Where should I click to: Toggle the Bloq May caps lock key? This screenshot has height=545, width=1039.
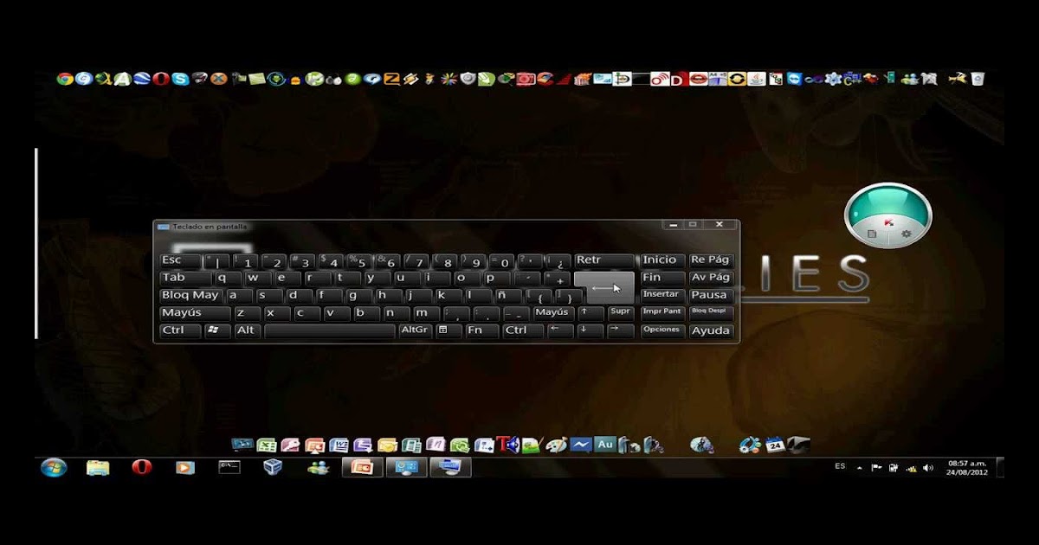(191, 295)
